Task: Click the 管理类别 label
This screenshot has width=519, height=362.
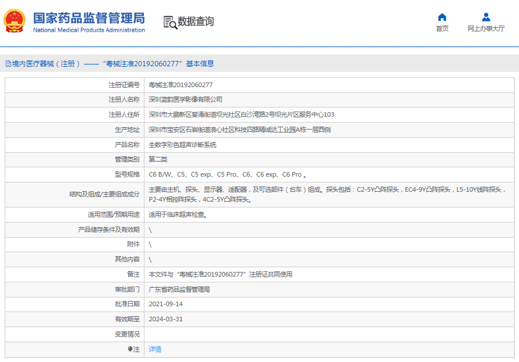Action: click(x=127, y=159)
